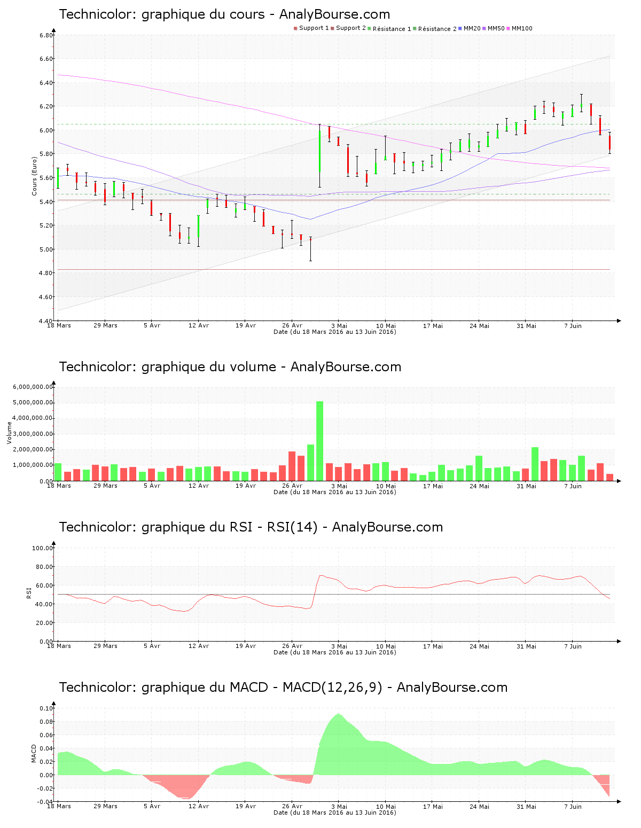
Task: Click the 'RSI' y-axis label
Action: coord(29,592)
